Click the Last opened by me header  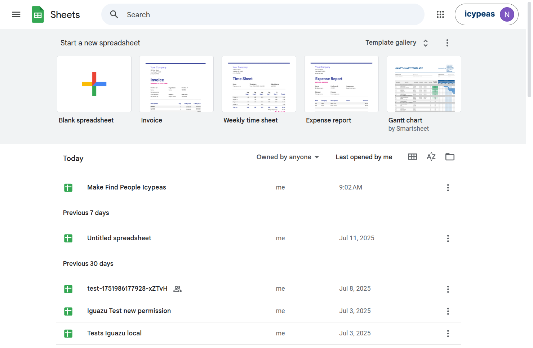point(364,157)
